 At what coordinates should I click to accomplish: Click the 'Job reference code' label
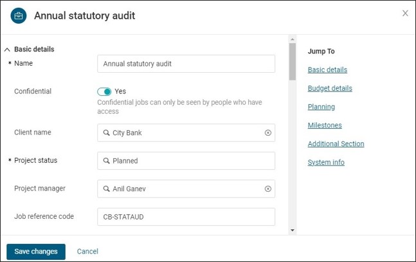(44, 216)
